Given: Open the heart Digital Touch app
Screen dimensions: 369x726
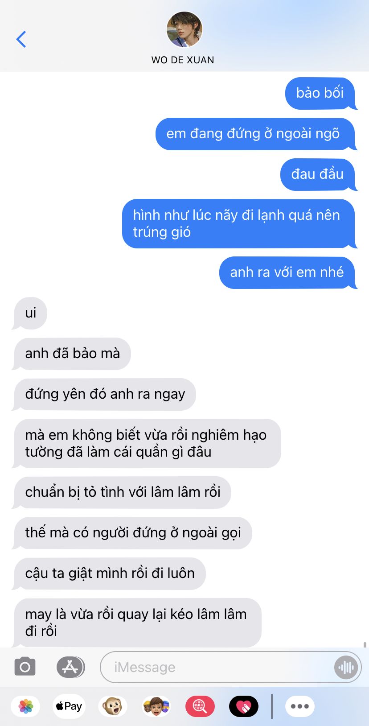Looking at the screenshot, I should (x=244, y=706).
